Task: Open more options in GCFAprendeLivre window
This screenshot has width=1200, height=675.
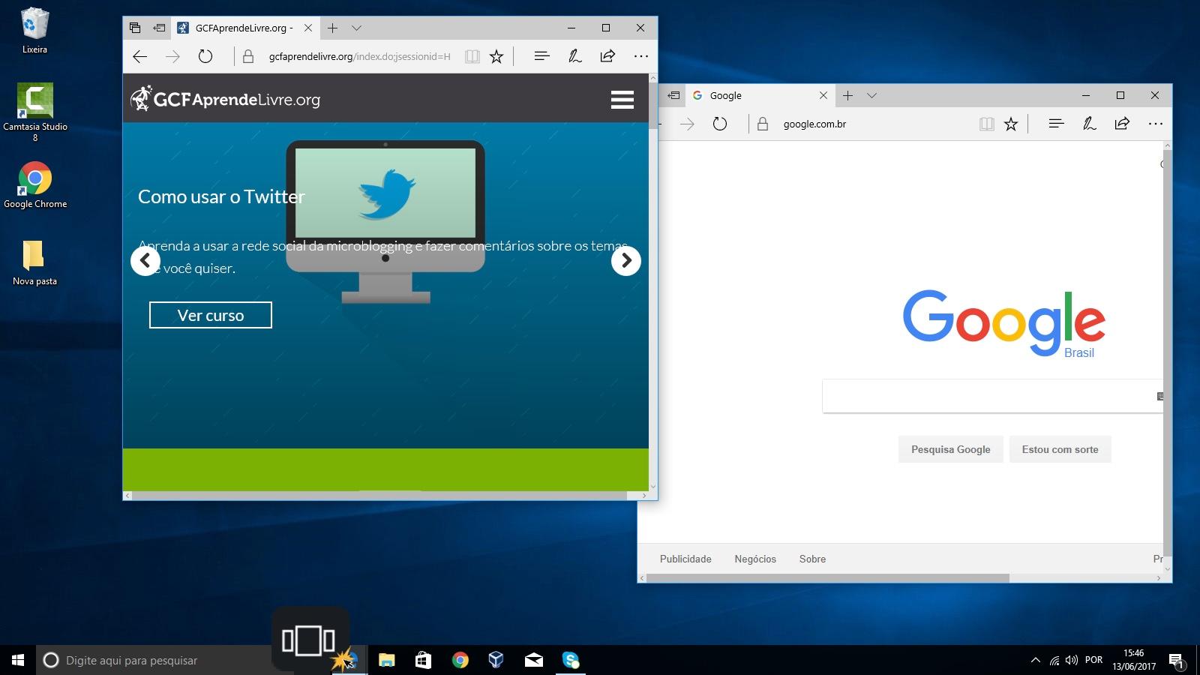Action: click(640, 56)
